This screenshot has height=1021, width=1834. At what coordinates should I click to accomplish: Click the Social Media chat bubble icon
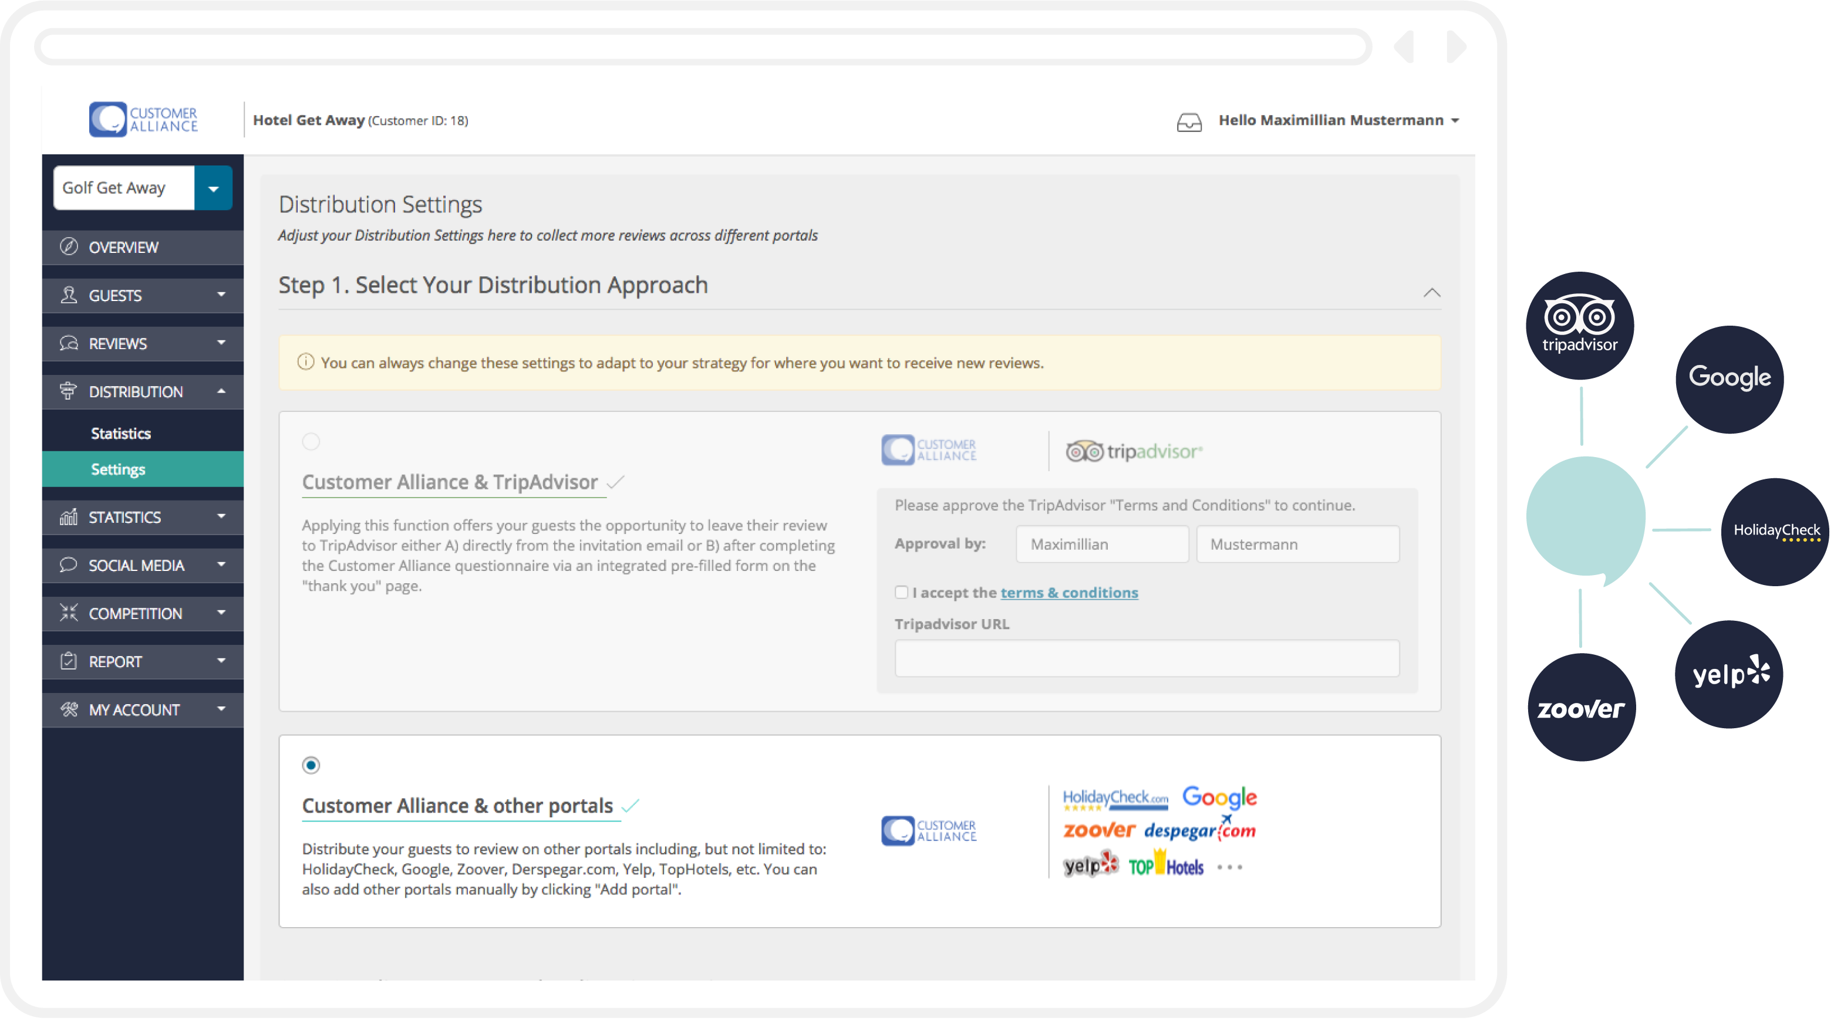[x=68, y=565]
